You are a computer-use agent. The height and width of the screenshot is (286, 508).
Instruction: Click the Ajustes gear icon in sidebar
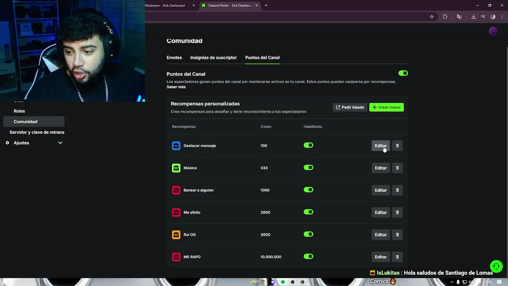pos(7,143)
